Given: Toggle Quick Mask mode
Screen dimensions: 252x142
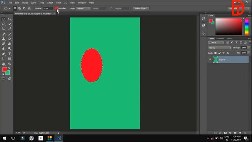Looking at the screenshot, I should tap(4, 79).
